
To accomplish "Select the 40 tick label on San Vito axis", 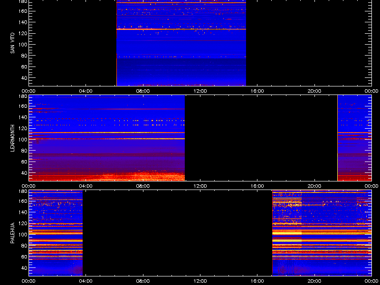I will (24, 78).
